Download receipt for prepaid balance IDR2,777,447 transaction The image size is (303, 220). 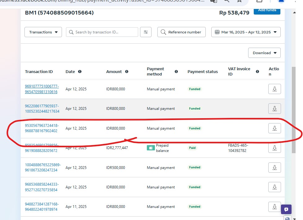click(274, 148)
